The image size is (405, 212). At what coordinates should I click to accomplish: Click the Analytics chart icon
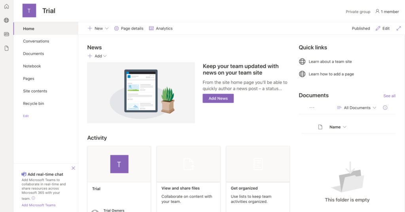click(151, 28)
